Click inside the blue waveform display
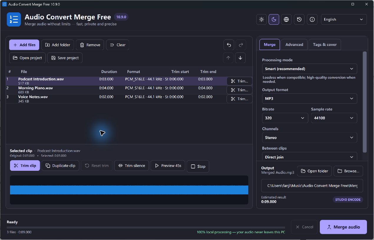The height and width of the screenshot is (240, 374). tap(129, 190)
